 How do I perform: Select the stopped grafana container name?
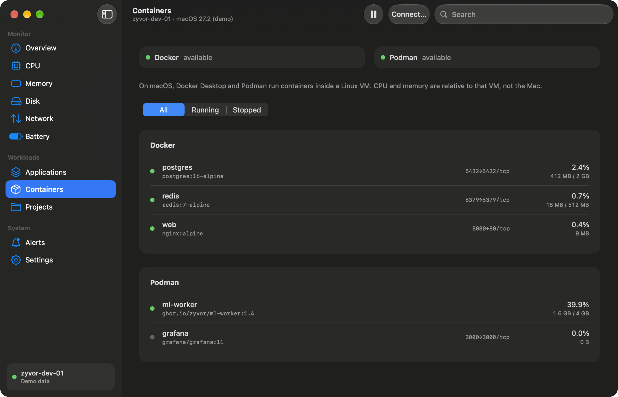click(175, 333)
